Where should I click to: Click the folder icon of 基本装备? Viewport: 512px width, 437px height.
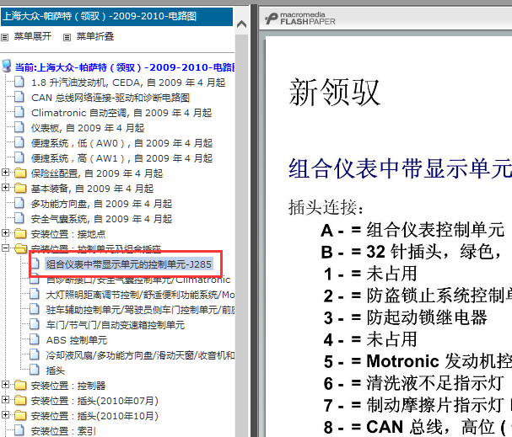[20, 188]
